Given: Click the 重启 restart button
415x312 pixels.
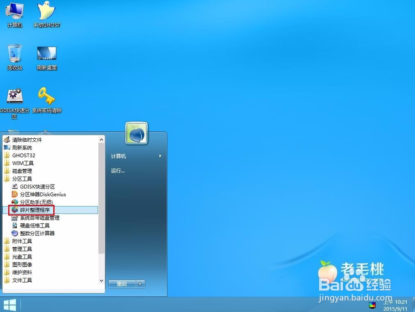Looking at the screenshot, I should click(122, 284).
